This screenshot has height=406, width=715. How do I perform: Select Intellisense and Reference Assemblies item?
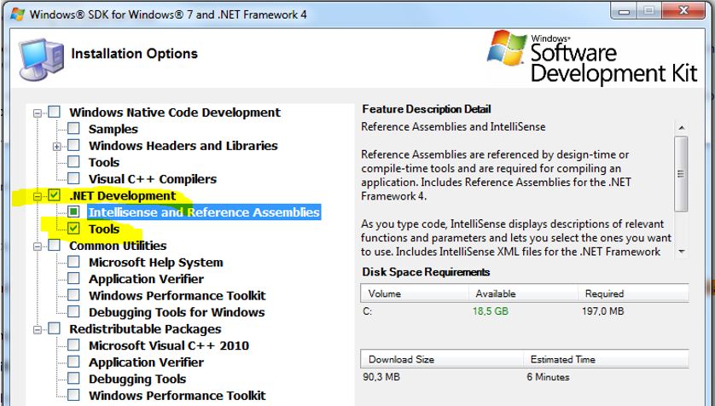click(x=203, y=212)
